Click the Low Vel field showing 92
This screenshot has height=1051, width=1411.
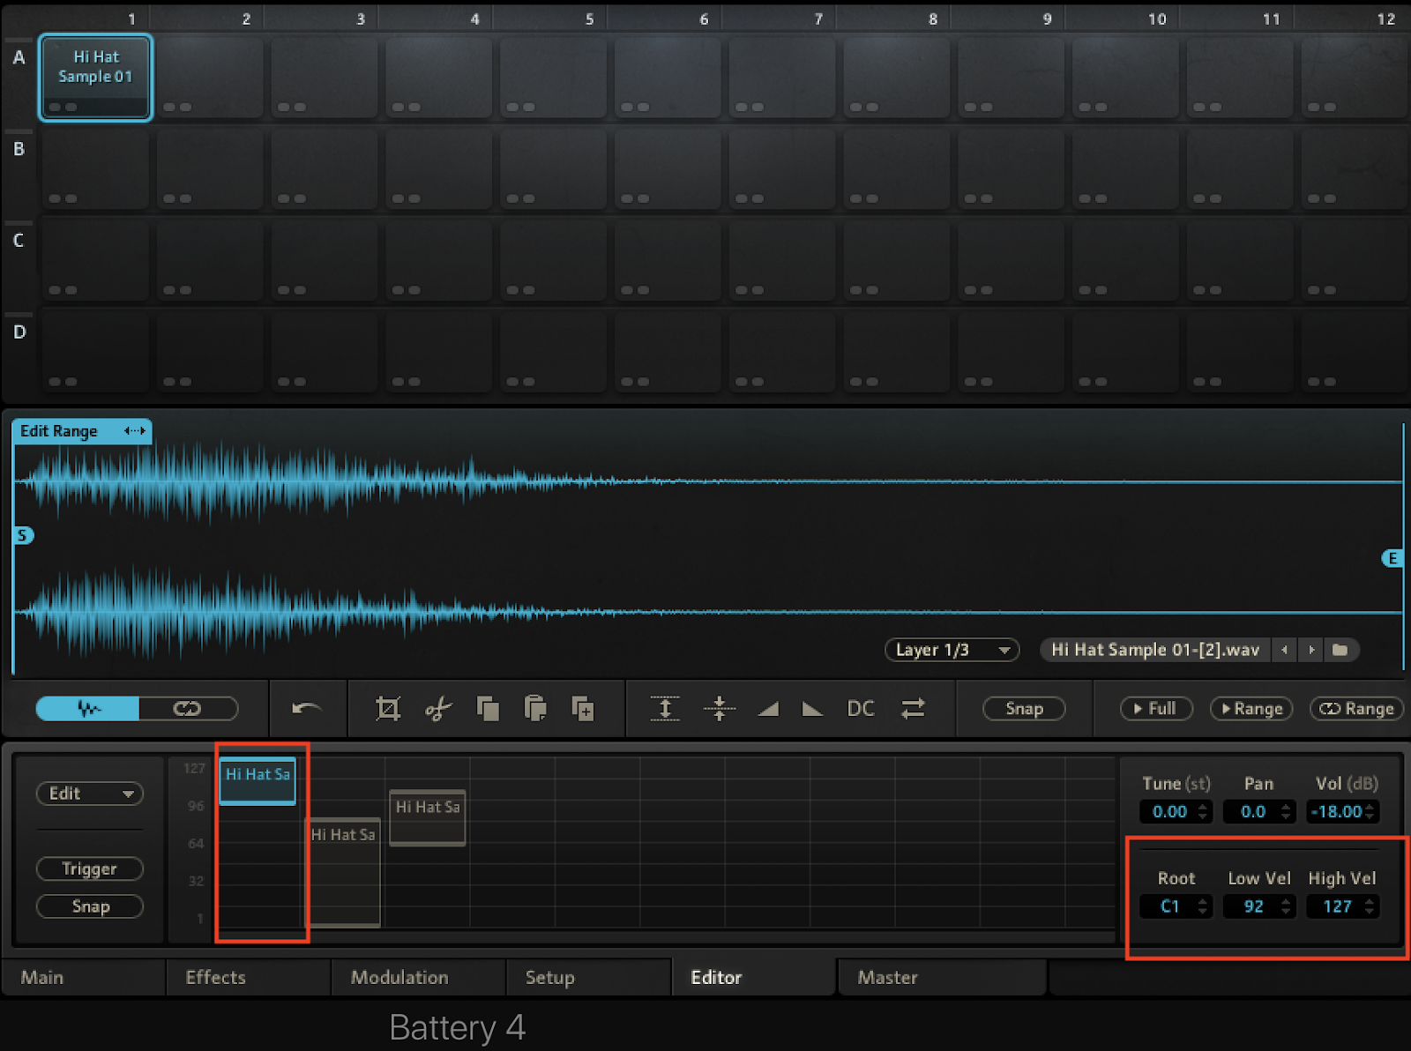point(1252,906)
